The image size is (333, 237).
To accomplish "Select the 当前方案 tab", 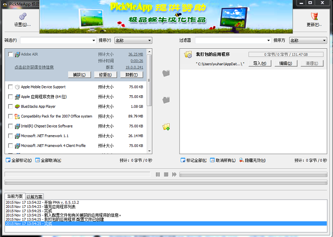I will (x=15, y=197).
